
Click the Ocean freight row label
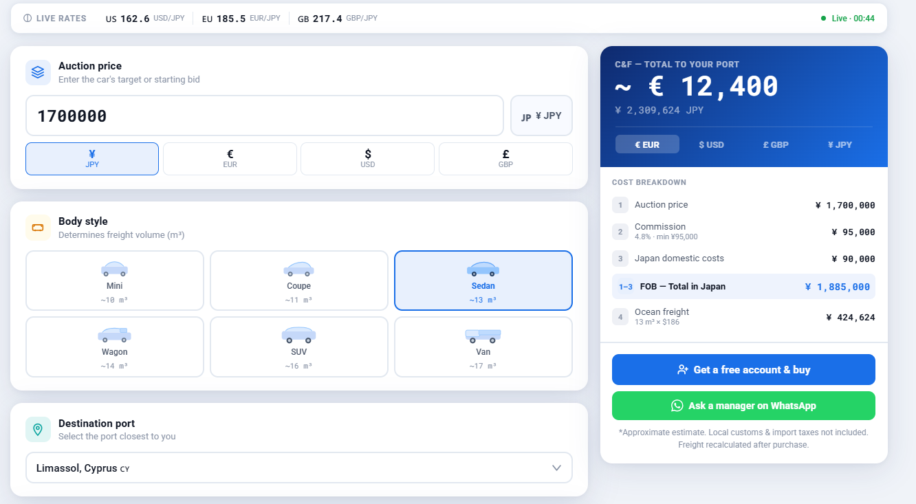662,312
